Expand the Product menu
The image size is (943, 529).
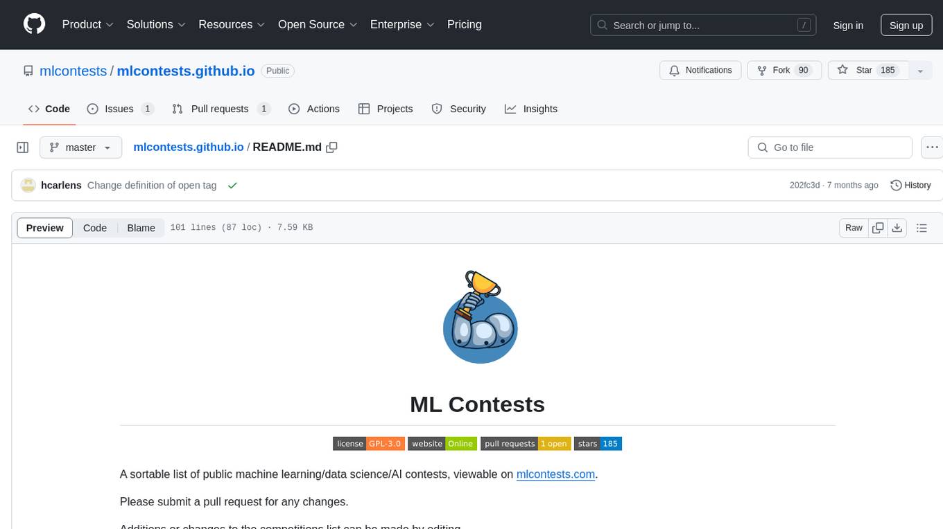[x=88, y=24]
